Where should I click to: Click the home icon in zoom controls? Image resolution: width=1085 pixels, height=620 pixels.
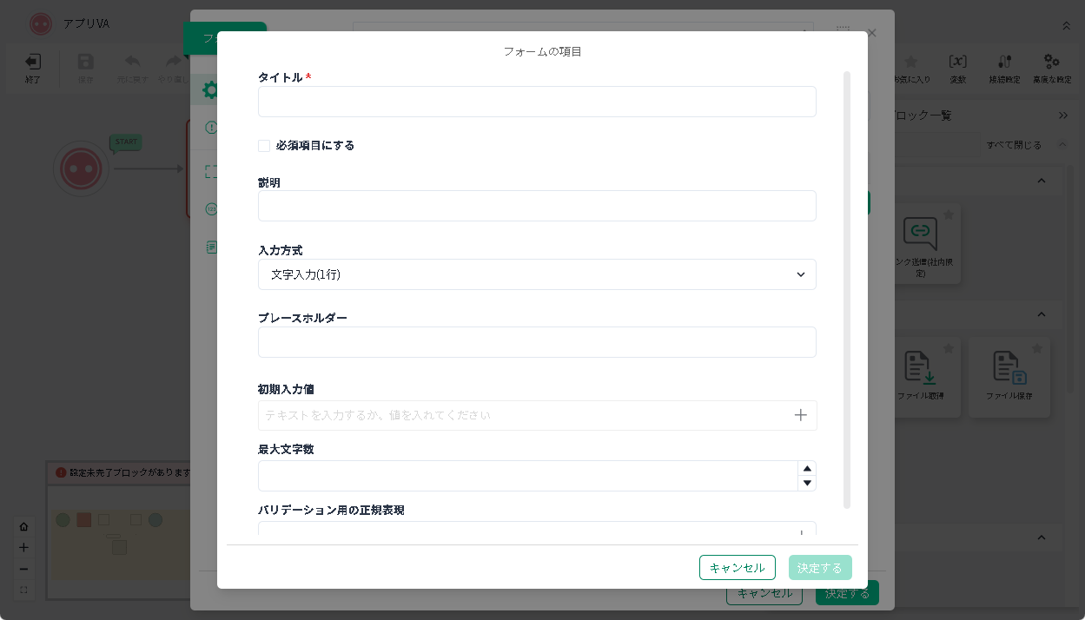pos(23,526)
